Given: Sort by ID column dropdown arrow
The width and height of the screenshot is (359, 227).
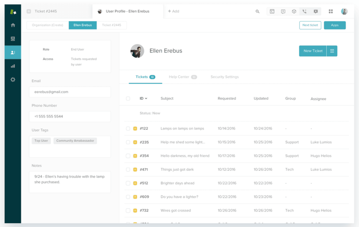Looking at the screenshot, I should coord(146,99).
